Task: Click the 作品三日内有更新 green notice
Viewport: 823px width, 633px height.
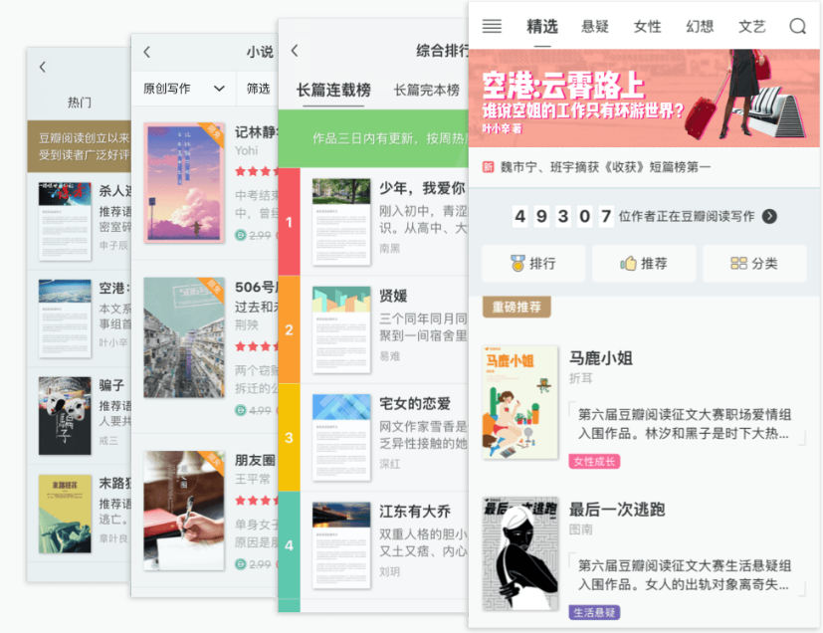Action: 373,138
